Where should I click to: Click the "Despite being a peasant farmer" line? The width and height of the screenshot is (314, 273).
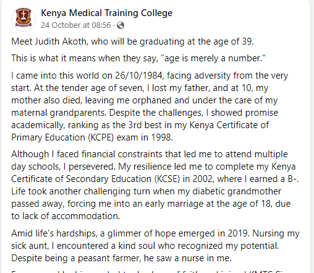[x=121, y=258]
